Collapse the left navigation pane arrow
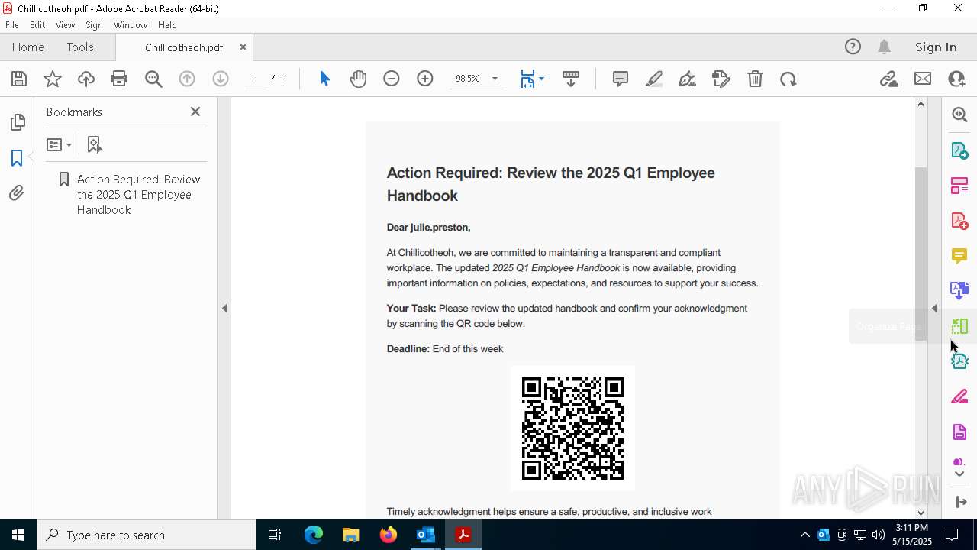Screen dimensions: 977x550 [224, 309]
